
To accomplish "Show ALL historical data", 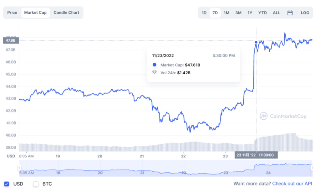I will [x=276, y=13].
